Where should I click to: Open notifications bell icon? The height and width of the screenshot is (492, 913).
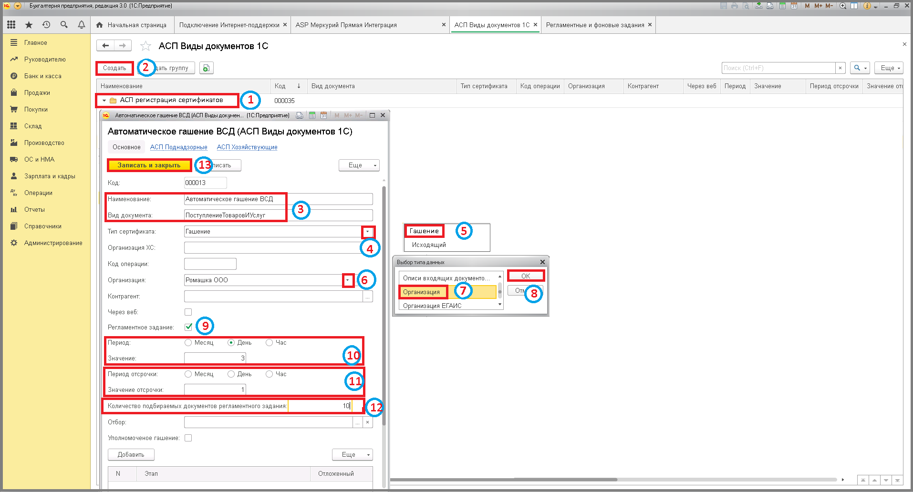(x=82, y=25)
